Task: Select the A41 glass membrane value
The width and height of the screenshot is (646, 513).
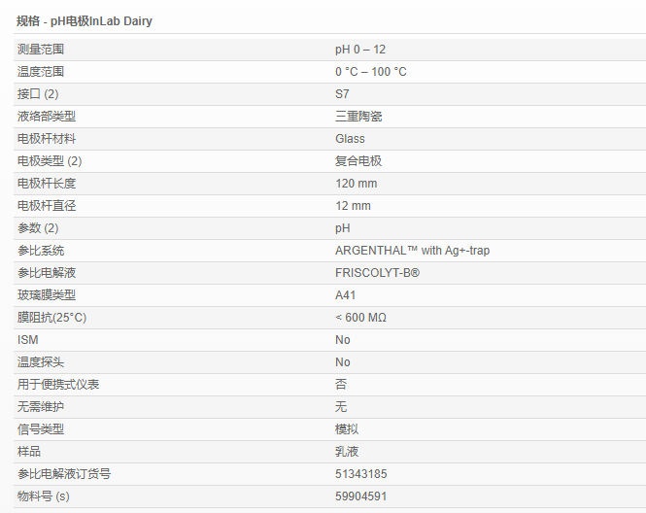Action: [x=346, y=295]
